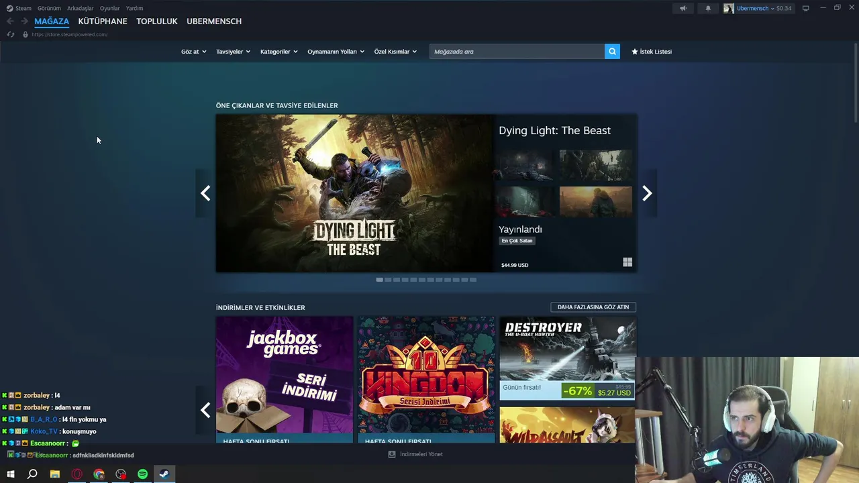Screen dimensions: 859x483
Task: Select the last carousel page indicator
Action: click(x=473, y=280)
